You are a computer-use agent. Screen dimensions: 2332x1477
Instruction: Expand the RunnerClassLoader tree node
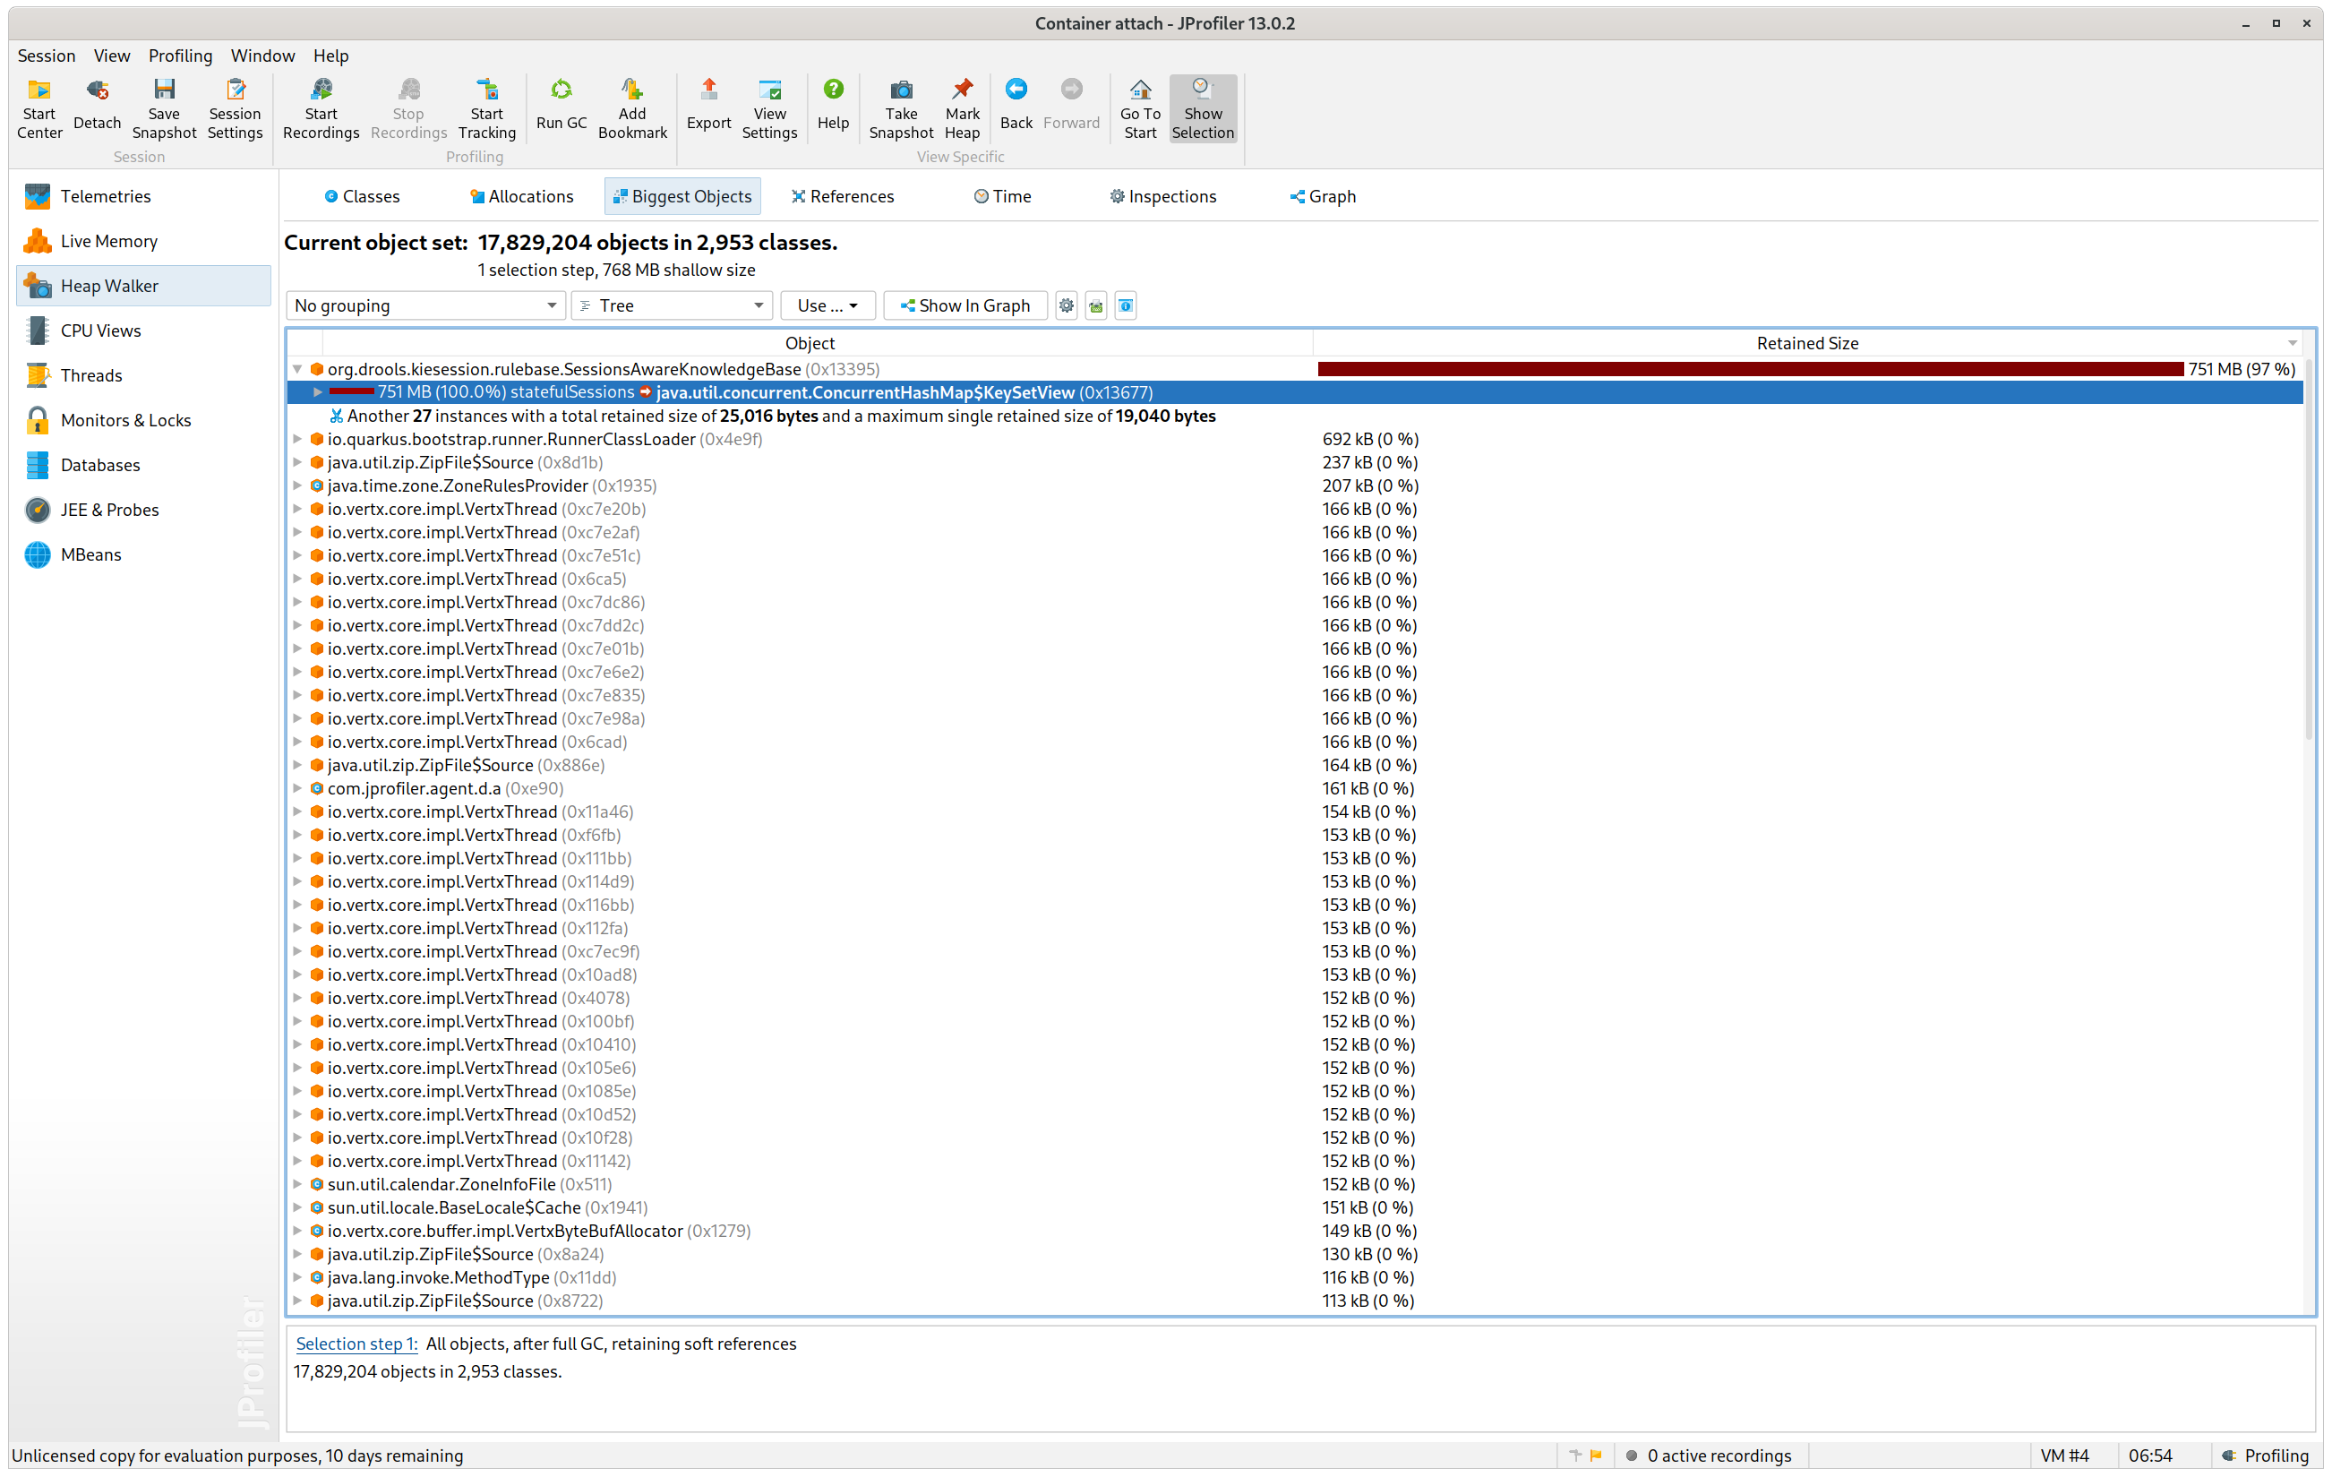click(x=297, y=439)
